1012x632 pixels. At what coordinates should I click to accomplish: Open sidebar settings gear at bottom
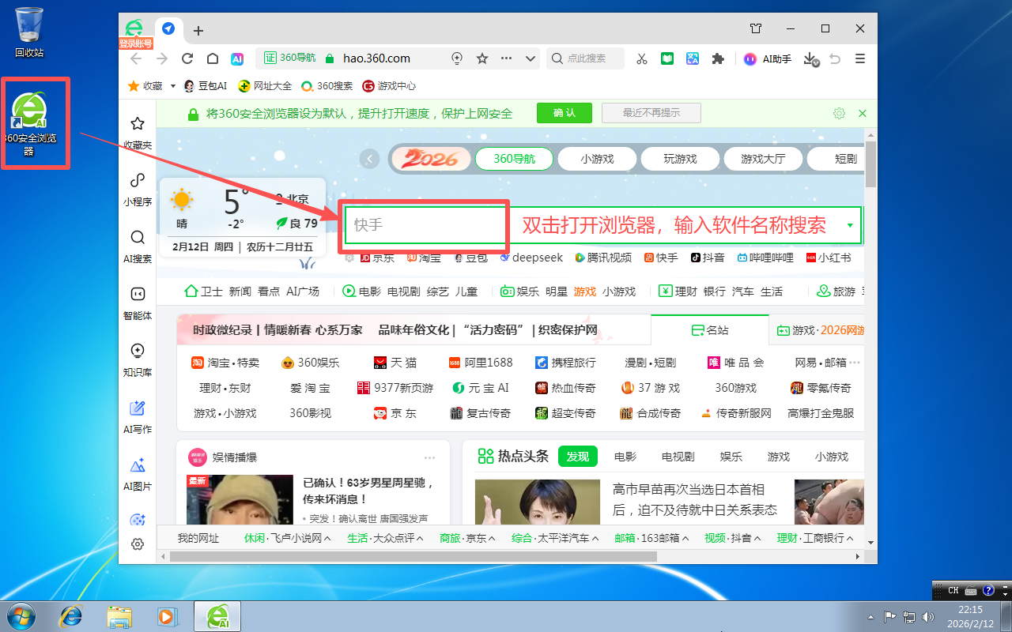pyautogui.click(x=138, y=544)
